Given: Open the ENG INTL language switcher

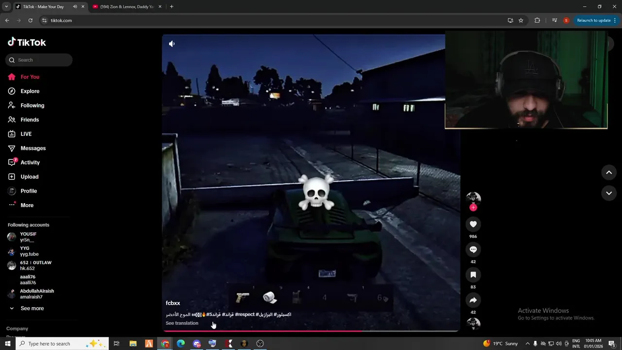Looking at the screenshot, I should coord(576,344).
